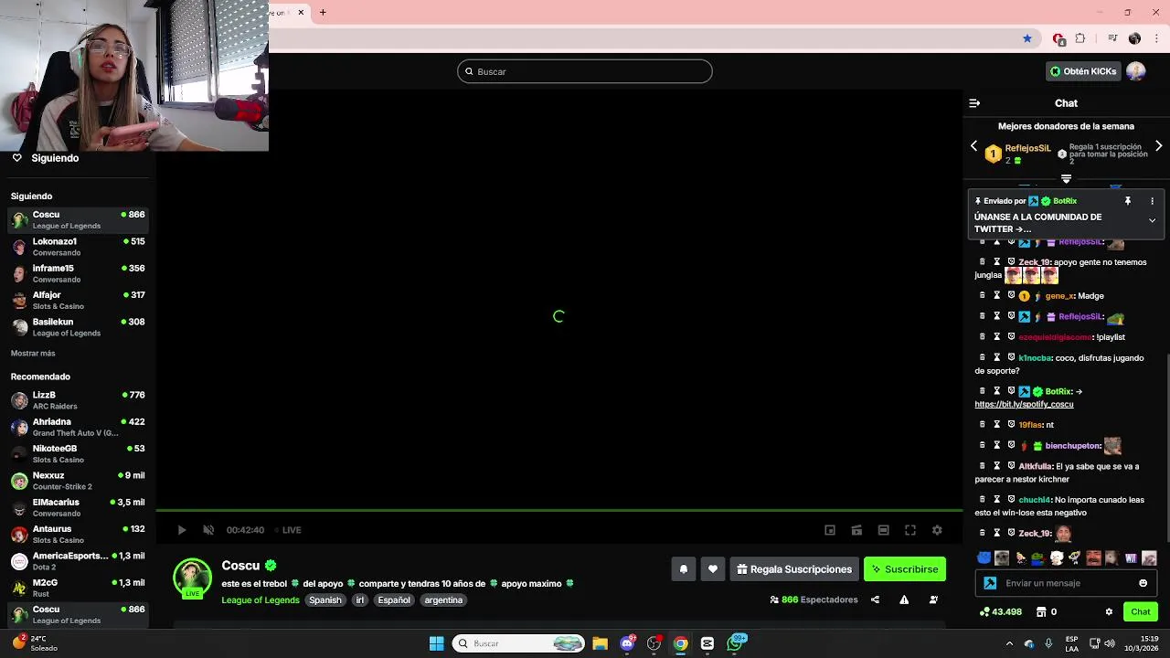
Task: Open Basilekun channel in sidebar
Action: pyautogui.click(x=78, y=327)
